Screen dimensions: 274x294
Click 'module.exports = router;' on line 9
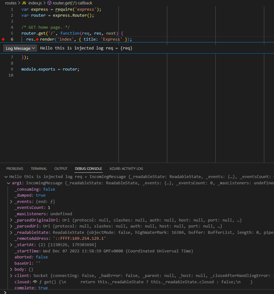(50, 69)
